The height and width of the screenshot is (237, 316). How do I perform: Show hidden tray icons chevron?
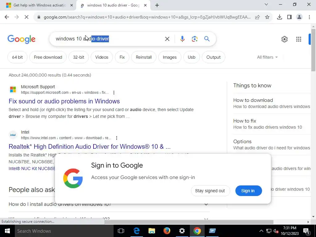coord(261,231)
